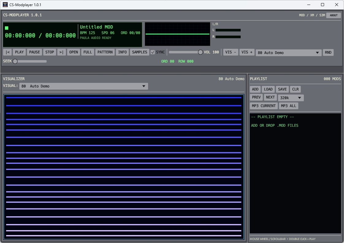Switch to fullscreen with FULL button
This screenshot has width=344, height=243.
pos(88,52)
